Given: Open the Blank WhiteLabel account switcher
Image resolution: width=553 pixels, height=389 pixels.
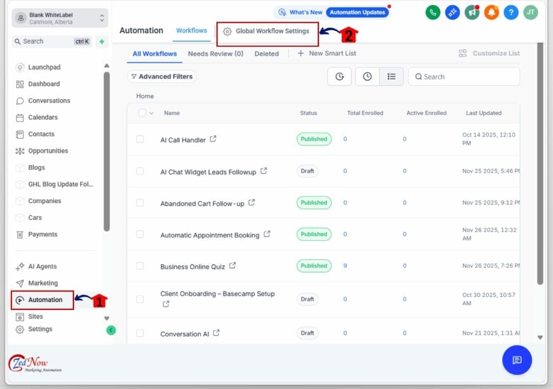Looking at the screenshot, I should click(60, 18).
